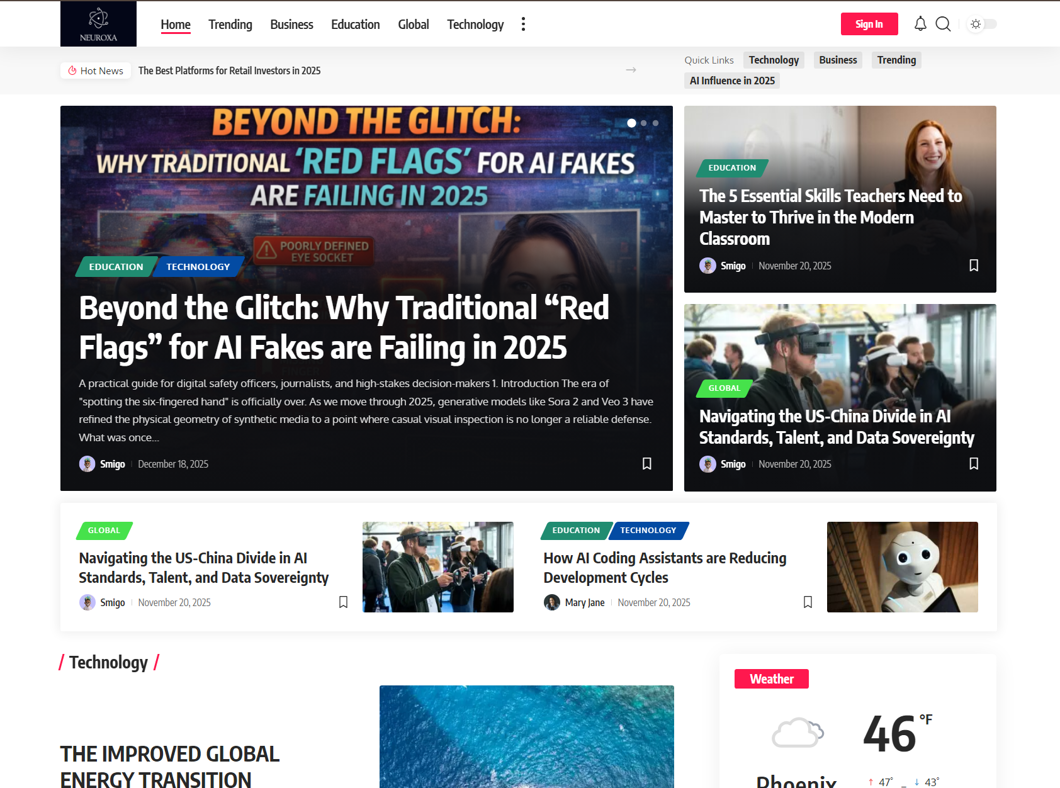Go to the Trending nav item
Screen dimensions: 1060x788
click(x=230, y=25)
